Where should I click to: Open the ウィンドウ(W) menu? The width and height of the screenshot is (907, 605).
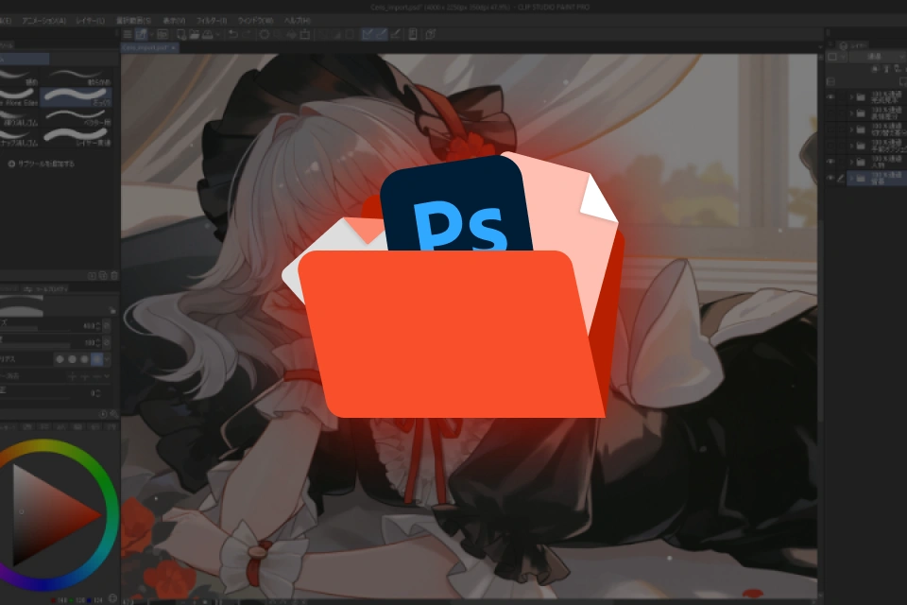coord(255,20)
